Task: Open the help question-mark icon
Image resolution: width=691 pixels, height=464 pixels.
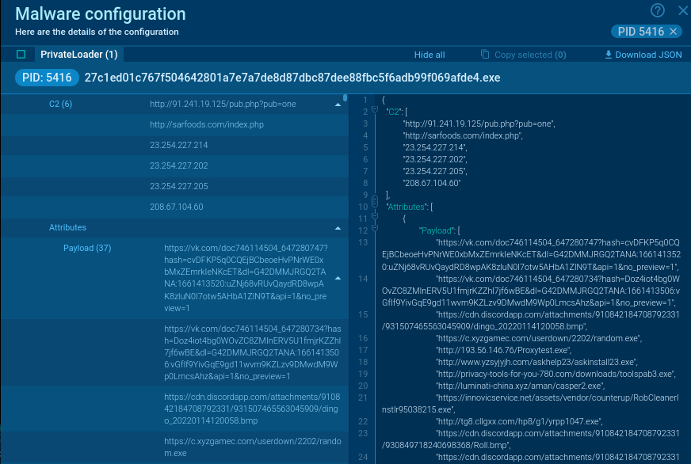Action: 657,11
